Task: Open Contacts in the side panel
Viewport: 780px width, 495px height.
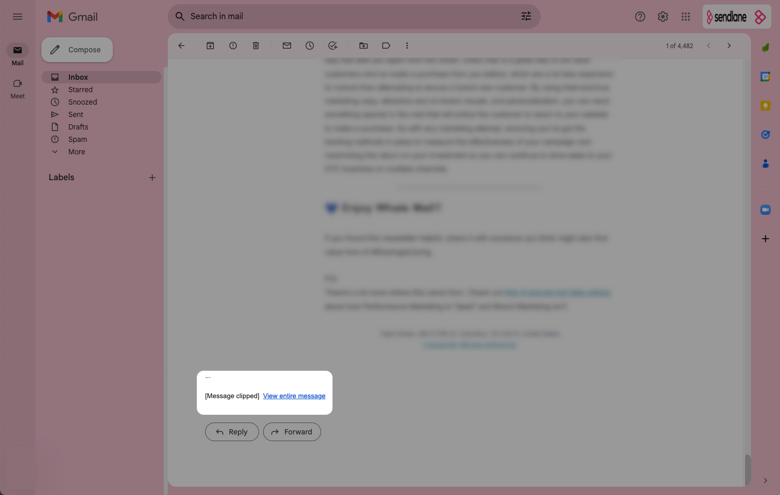Action: pyautogui.click(x=765, y=164)
